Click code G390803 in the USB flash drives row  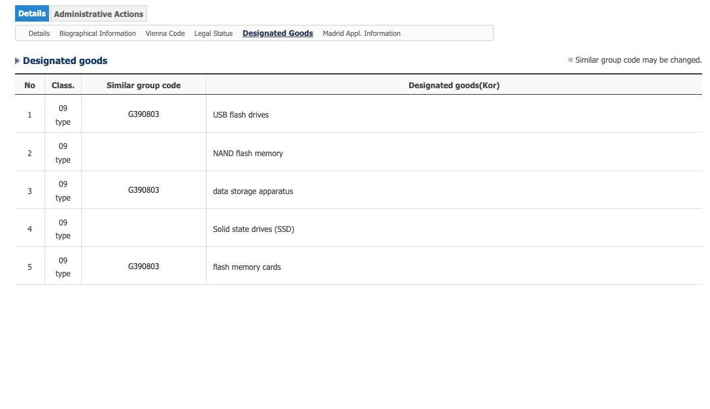(143, 114)
